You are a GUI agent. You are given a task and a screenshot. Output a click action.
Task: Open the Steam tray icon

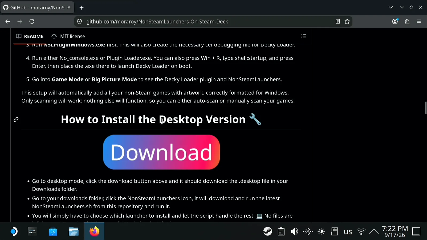(x=268, y=231)
